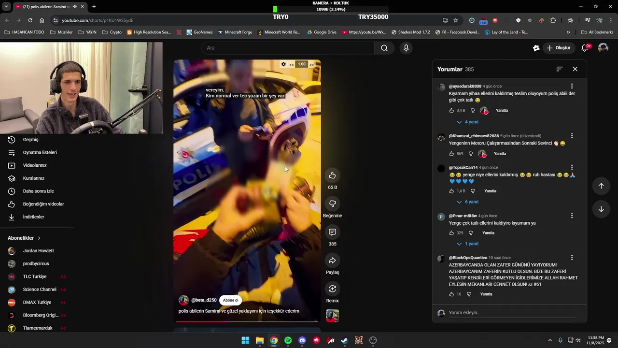Expand the Abonelikler subscriptions section
The width and height of the screenshot is (618, 348).
(x=24, y=238)
